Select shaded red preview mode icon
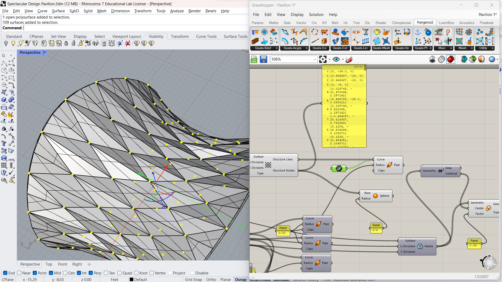The width and height of the screenshot is (502, 282). (x=450, y=60)
